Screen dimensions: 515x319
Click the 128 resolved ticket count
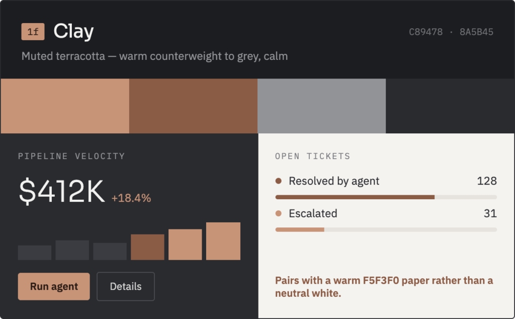(x=487, y=181)
